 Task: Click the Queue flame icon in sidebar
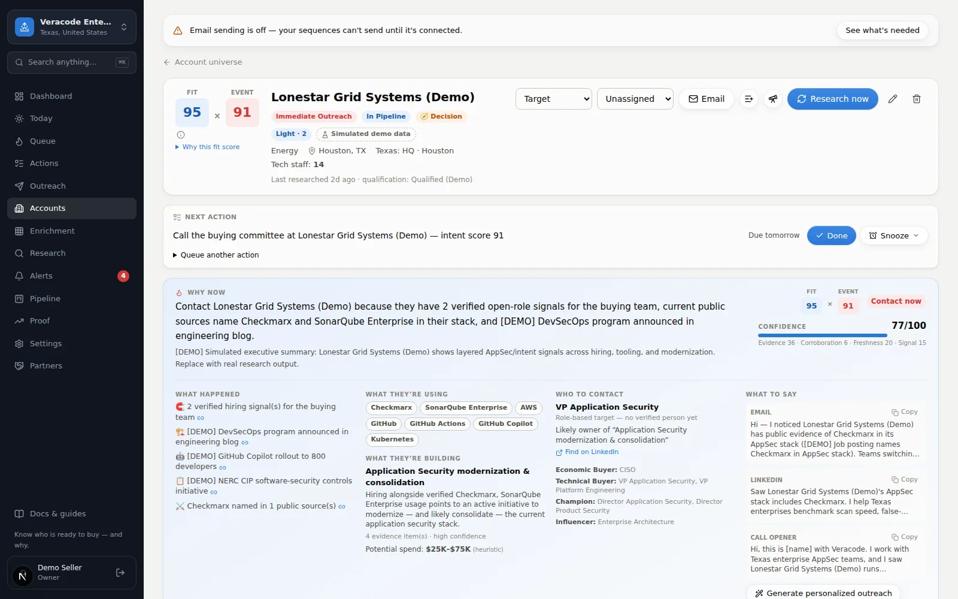(x=19, y=141)
